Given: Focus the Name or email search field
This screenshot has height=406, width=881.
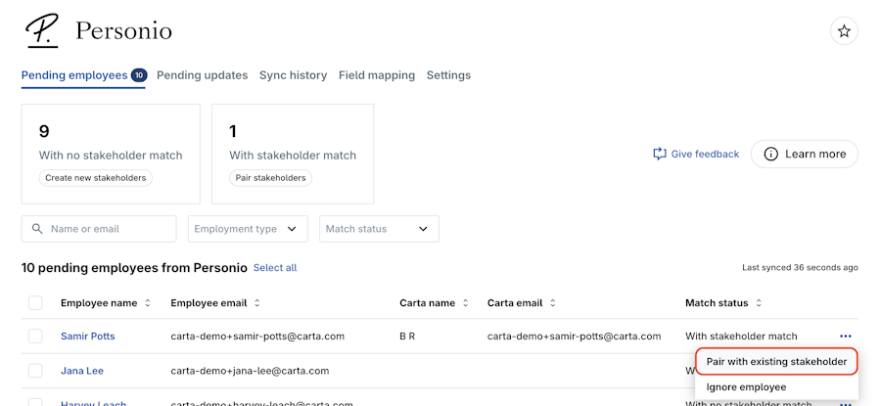Looking at the screenshot, I should click(x=108, y=229).
